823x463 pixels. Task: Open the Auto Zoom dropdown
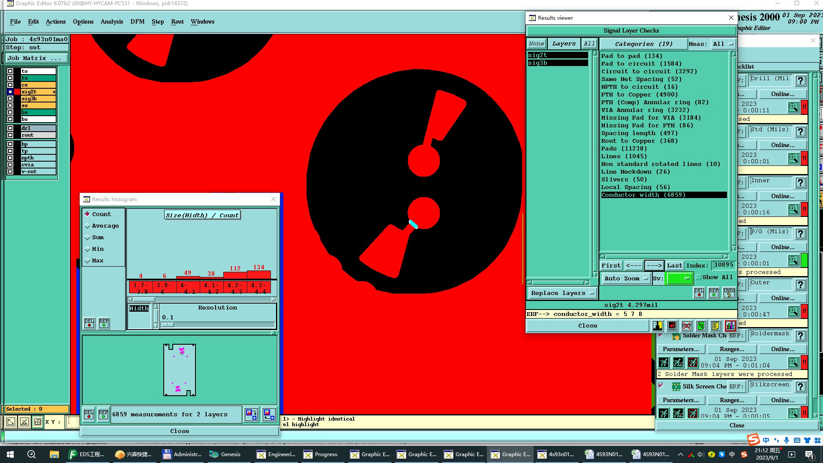(x=626, y=278)
